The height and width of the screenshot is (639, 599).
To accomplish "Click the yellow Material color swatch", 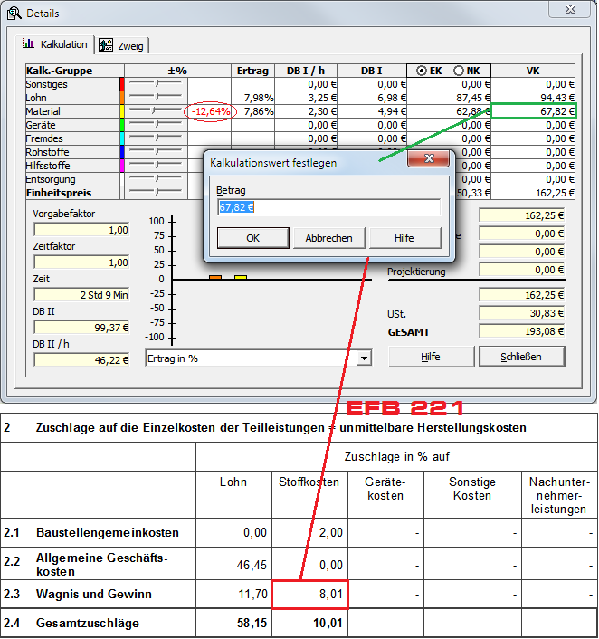I will 121,111.
